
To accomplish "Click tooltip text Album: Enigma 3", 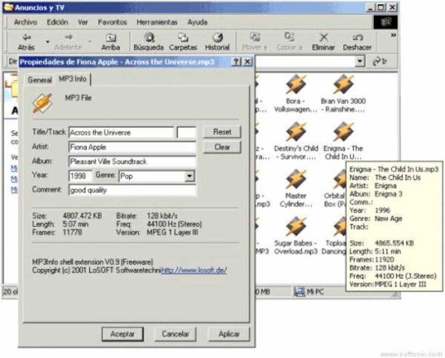I will point(376,194).
